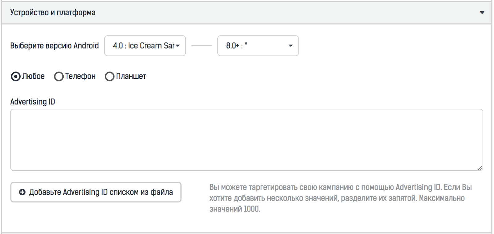Click the caret beside 4.0 Ice Cream

click(178, 46)
